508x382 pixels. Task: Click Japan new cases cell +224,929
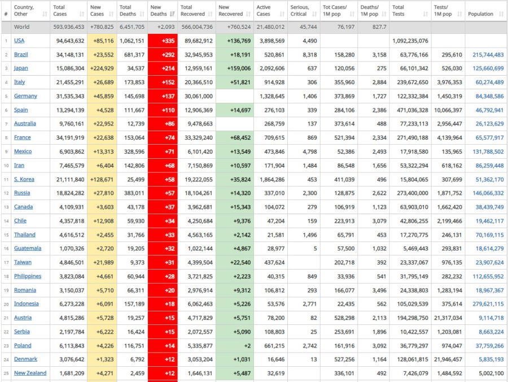pyautogui.click(x=102, y=68)
